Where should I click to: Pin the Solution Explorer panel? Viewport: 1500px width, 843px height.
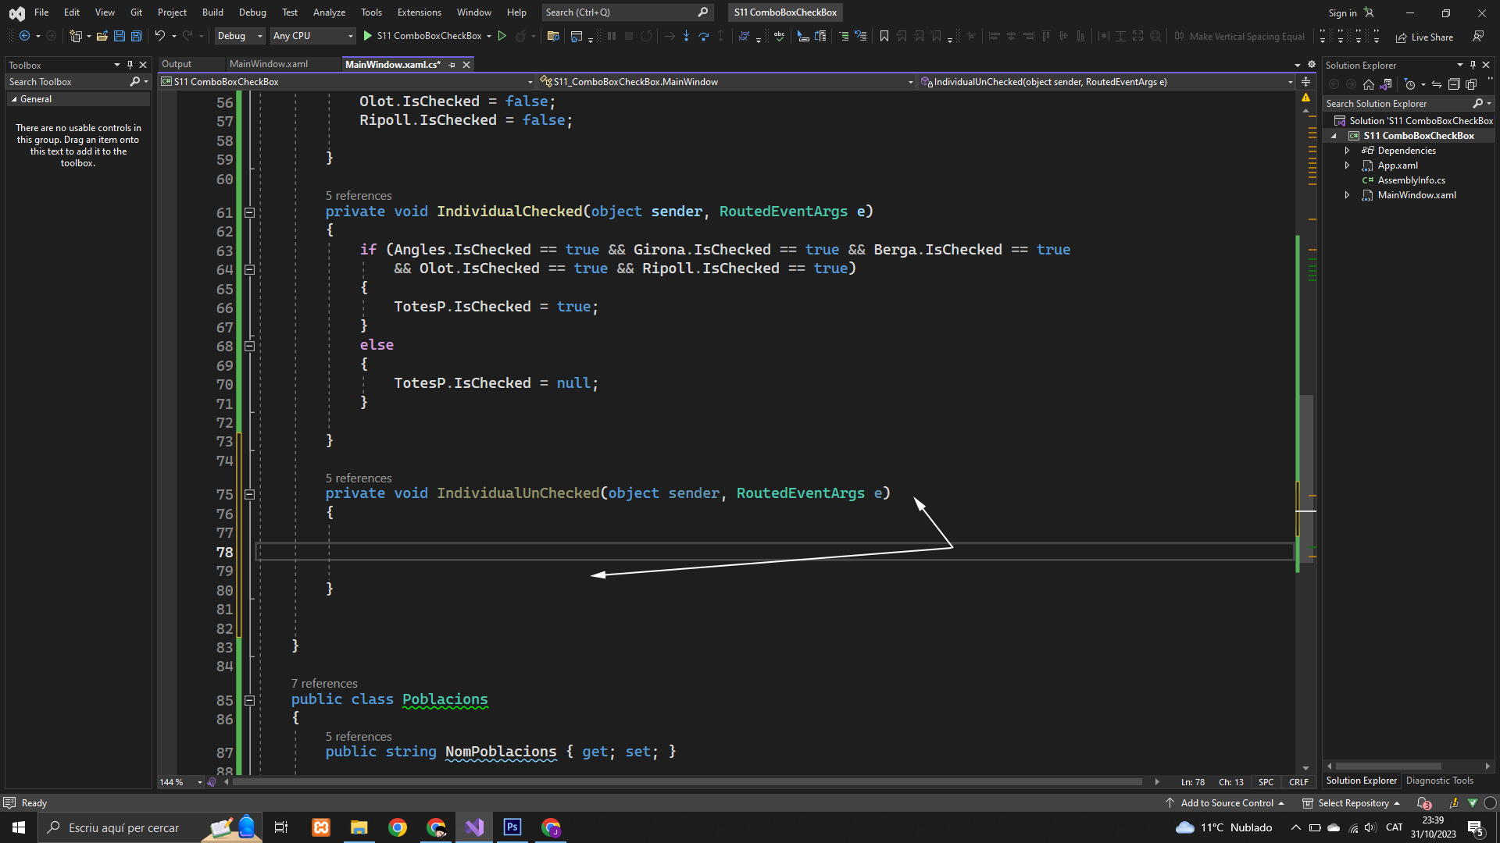coord(1473,65)
